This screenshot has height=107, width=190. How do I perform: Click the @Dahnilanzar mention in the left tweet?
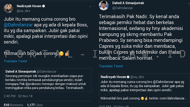(18, 25)
